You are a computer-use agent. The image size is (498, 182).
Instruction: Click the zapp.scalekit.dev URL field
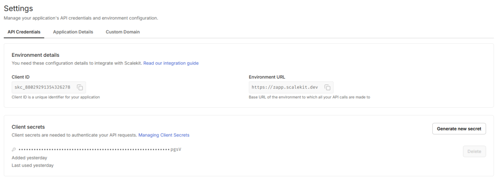pos(291,87)
